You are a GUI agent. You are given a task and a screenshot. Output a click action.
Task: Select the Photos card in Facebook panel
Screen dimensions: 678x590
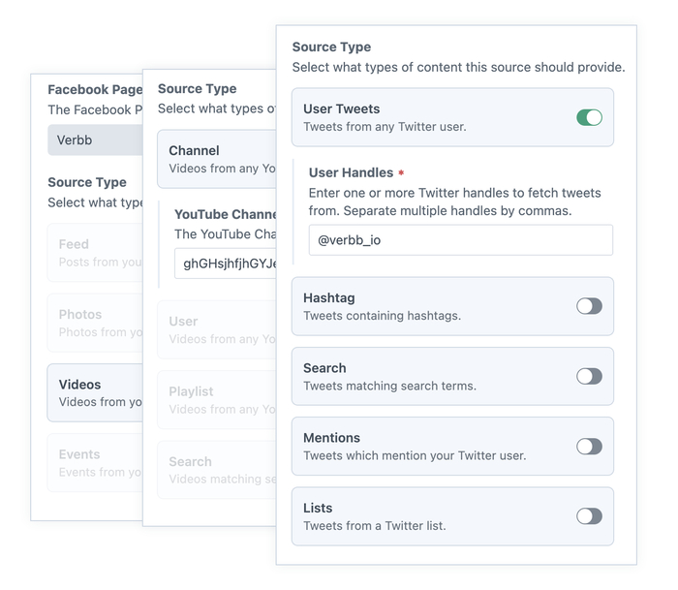click(95, 323)
